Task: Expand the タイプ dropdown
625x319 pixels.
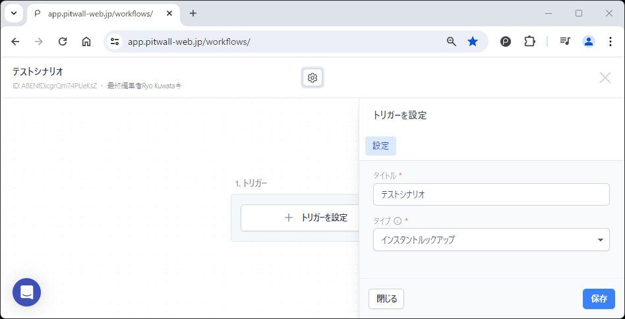Action: (x=491, y=240)
